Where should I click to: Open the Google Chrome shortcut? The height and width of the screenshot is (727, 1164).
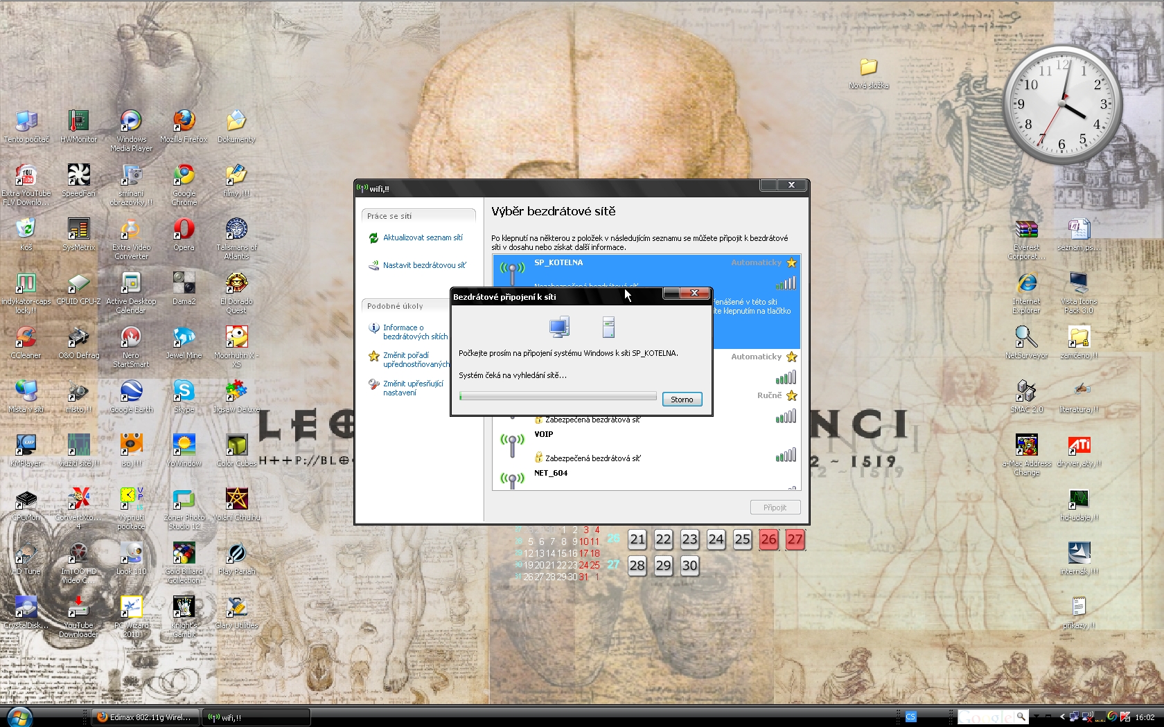tap(184, 184)
